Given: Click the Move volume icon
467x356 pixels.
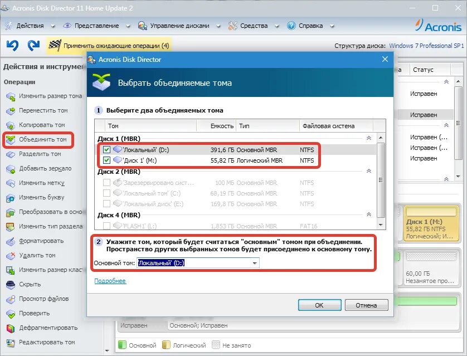Looking at the screenshot, I should 11,111.
